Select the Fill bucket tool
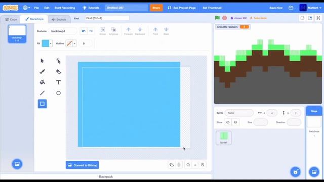324x182 pixels. 42,82
